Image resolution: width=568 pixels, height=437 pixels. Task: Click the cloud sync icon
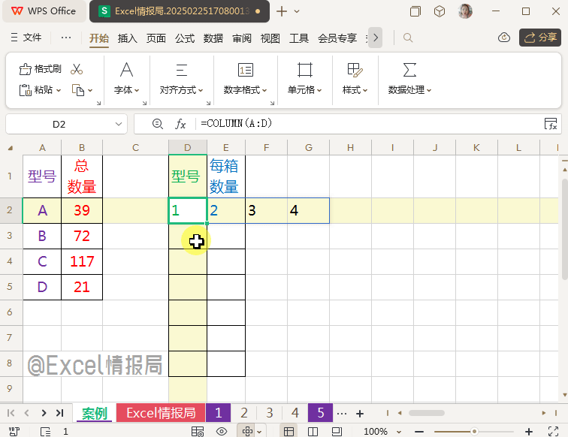[504, 38]
